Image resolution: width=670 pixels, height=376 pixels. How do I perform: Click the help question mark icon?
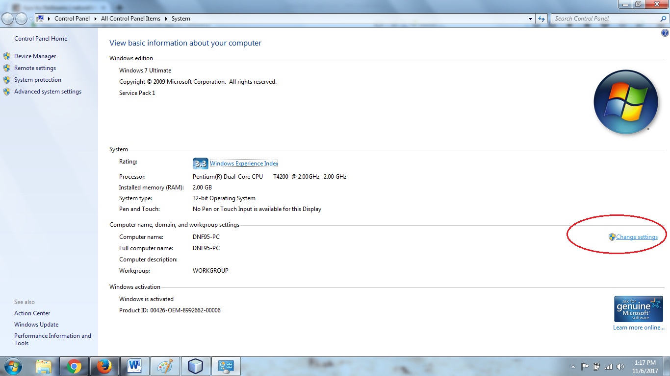click(x=665, y=33)
